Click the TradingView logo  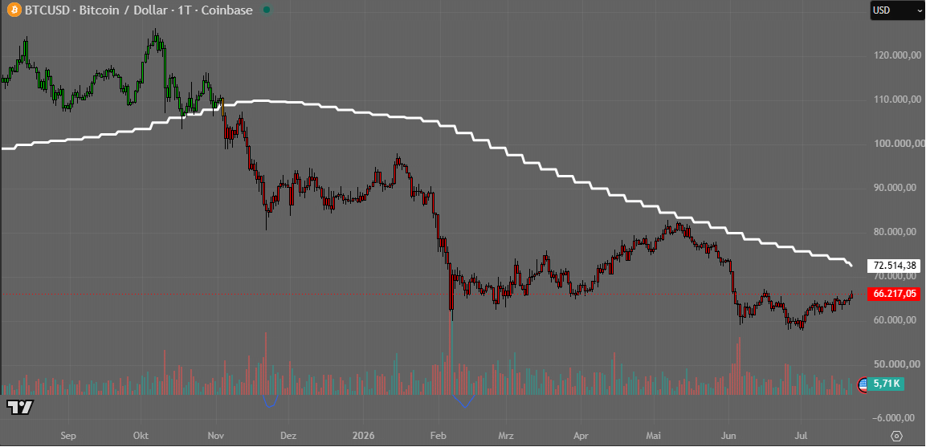pyautogui.click(x=20, y=407)
